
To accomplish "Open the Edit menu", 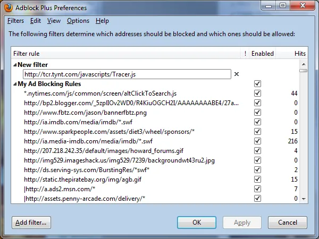I will (x=36, y=21).
